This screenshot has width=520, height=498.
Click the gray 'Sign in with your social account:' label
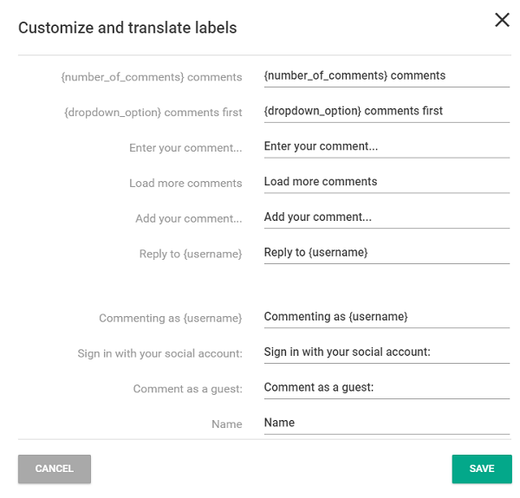pyautogui.click(x=159, y=353)
